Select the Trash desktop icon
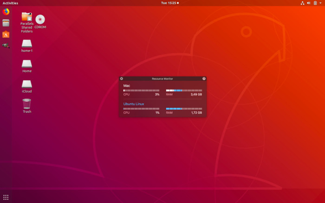Screen dimensions: 325x203 [27, 106]
